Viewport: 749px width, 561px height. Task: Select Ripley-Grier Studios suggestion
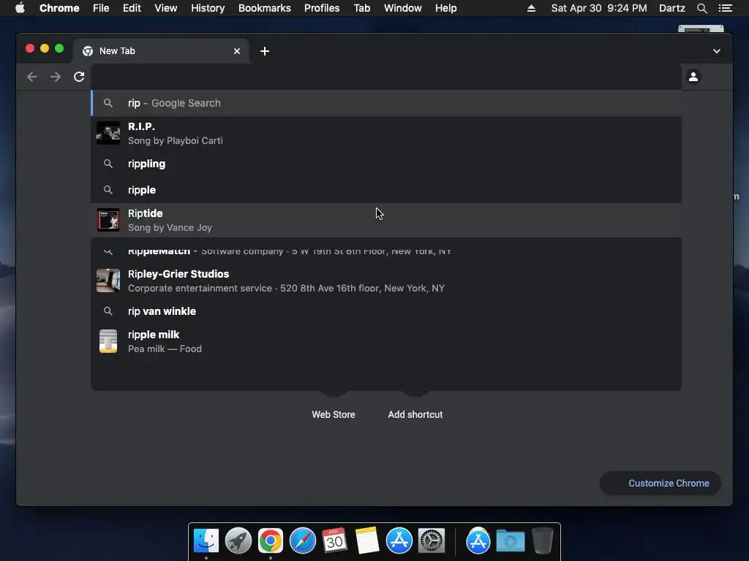[x=386, y=281]
